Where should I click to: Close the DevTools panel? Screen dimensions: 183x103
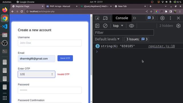[178, 18]
